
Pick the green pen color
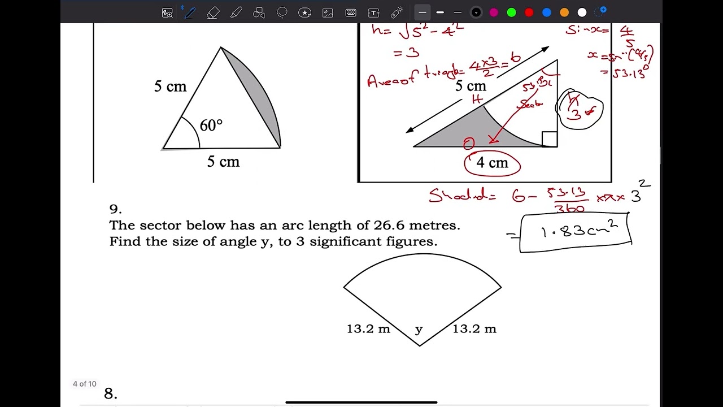click(511, 12)
